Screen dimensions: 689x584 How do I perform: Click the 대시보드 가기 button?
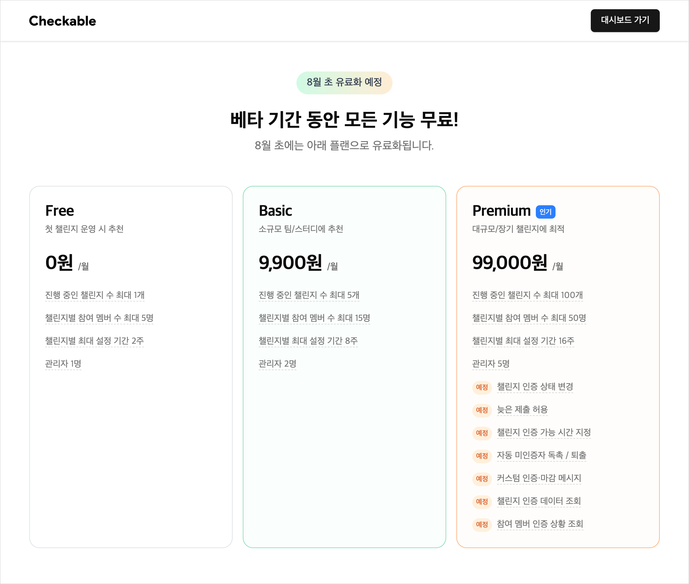pyautogui.click(x=625, y=21)
